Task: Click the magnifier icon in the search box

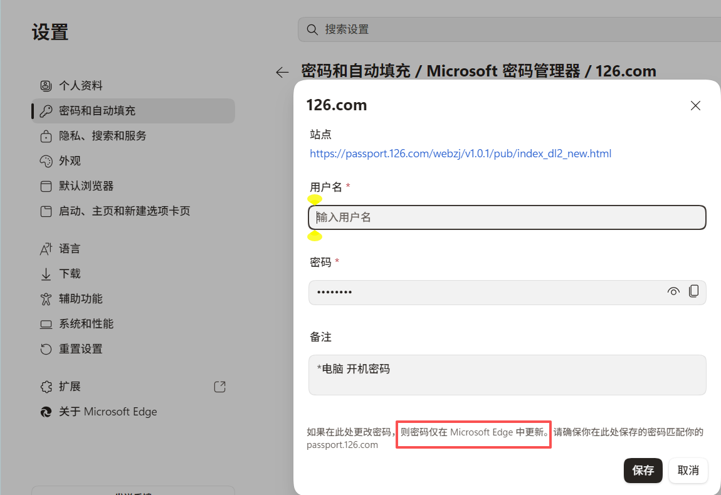Action: point(312,30)
